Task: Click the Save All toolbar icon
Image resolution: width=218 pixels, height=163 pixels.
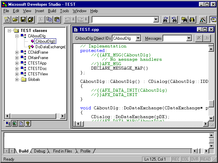Action: (30, 19)
